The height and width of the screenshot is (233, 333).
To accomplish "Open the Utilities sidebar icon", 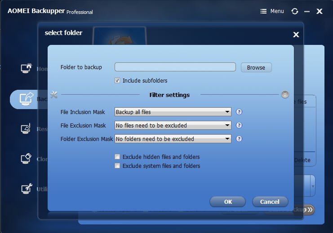I will click(x=27, y=189).
